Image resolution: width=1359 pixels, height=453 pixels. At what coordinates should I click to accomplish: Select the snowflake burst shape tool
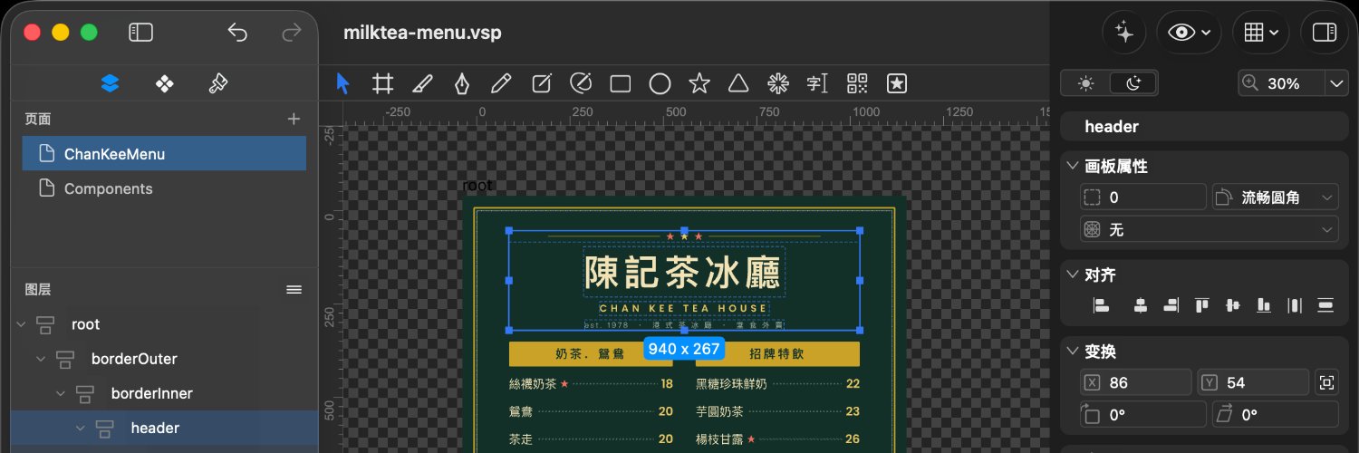tap(778, 83)
